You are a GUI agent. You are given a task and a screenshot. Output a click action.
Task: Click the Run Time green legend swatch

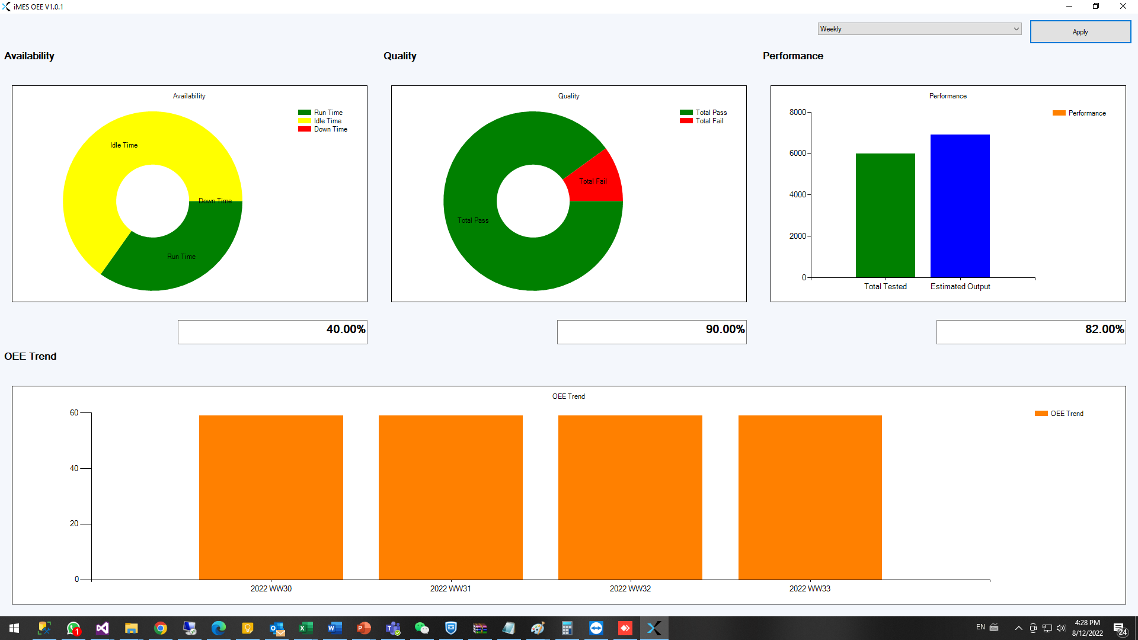[x=304, y=113]
